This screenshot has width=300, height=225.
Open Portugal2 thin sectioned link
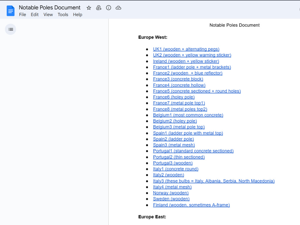pos(179,157)
